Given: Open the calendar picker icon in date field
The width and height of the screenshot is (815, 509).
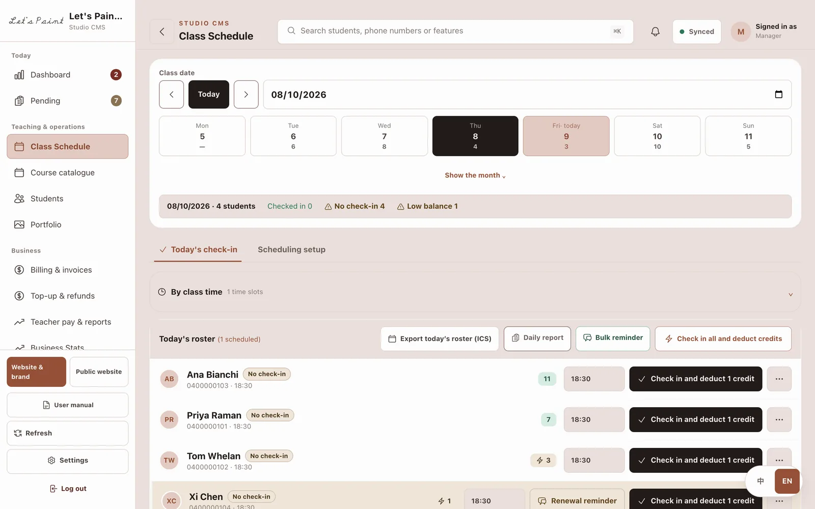Looking at the screenshot, I should click(778, 94).
